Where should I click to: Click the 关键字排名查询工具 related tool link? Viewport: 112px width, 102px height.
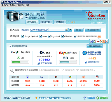[x=22, y=98]
